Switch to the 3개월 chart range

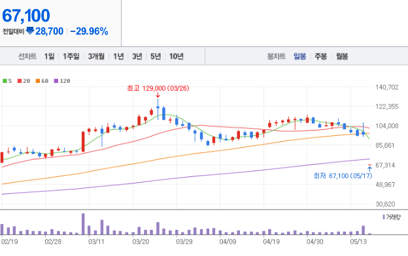(x=96, y=56)
